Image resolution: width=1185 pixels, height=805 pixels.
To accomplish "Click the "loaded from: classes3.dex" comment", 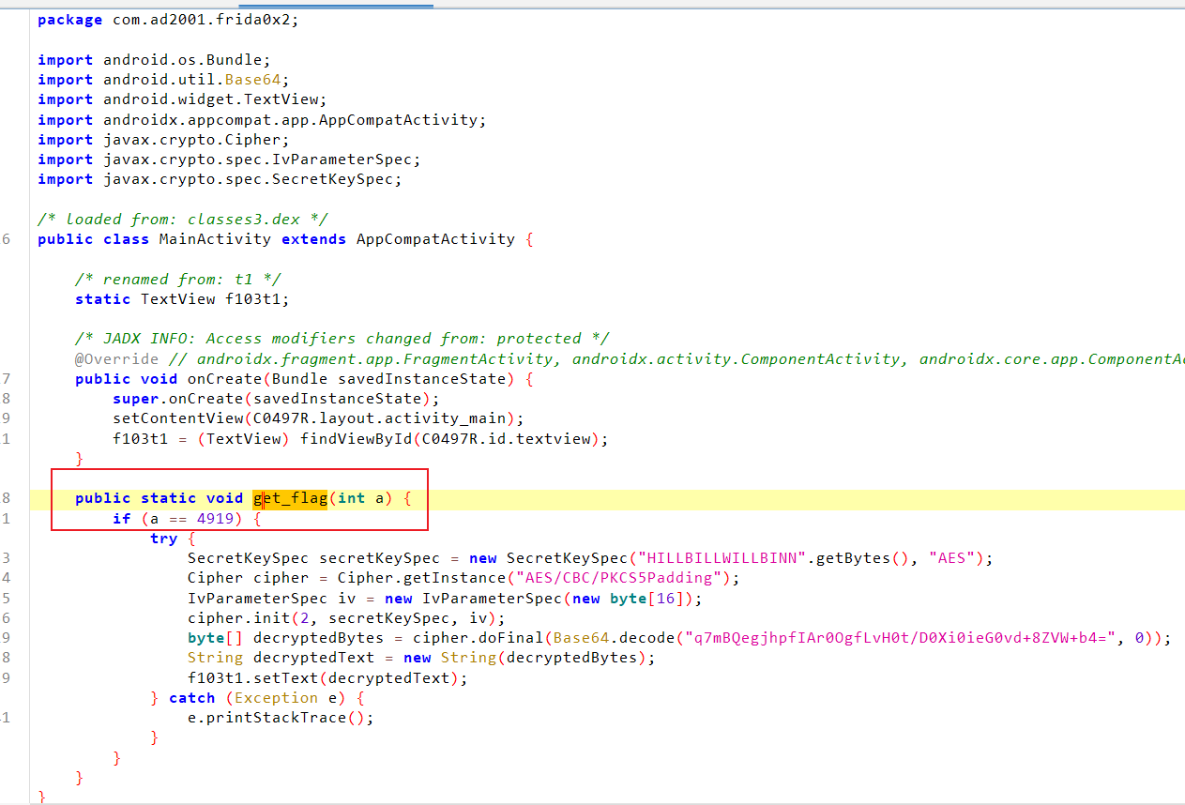I will click(x=183, y=220).
